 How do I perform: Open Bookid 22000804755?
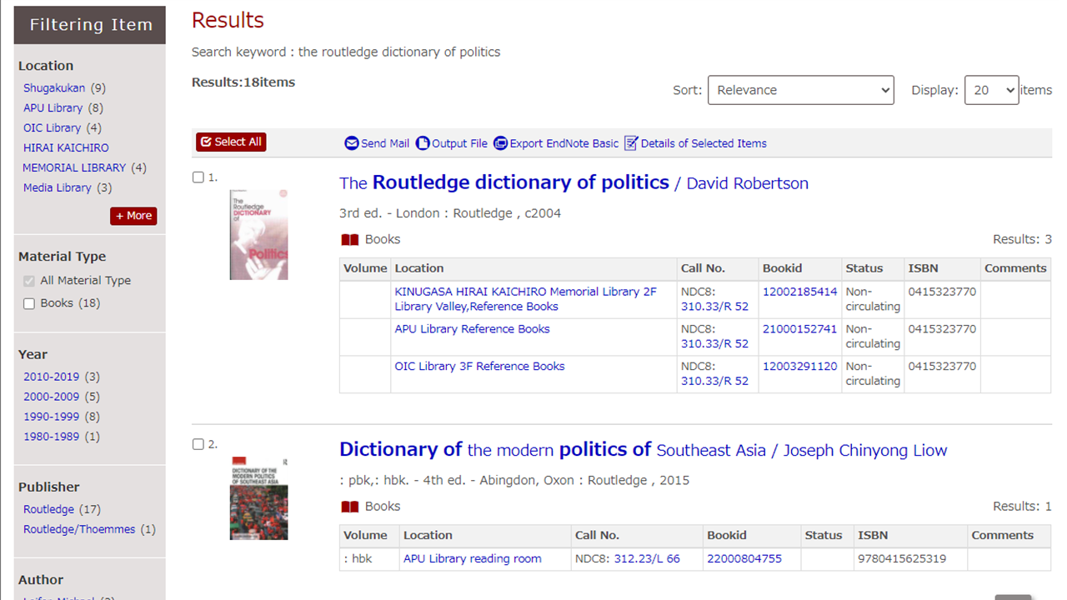(x=744, y=559)
